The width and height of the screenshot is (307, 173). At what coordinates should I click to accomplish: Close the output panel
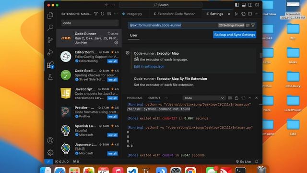point(257,98)
